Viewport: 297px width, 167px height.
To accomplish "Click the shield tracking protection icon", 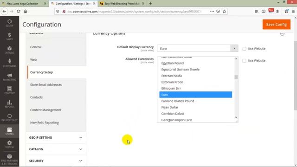I will [x=58, y=11].
